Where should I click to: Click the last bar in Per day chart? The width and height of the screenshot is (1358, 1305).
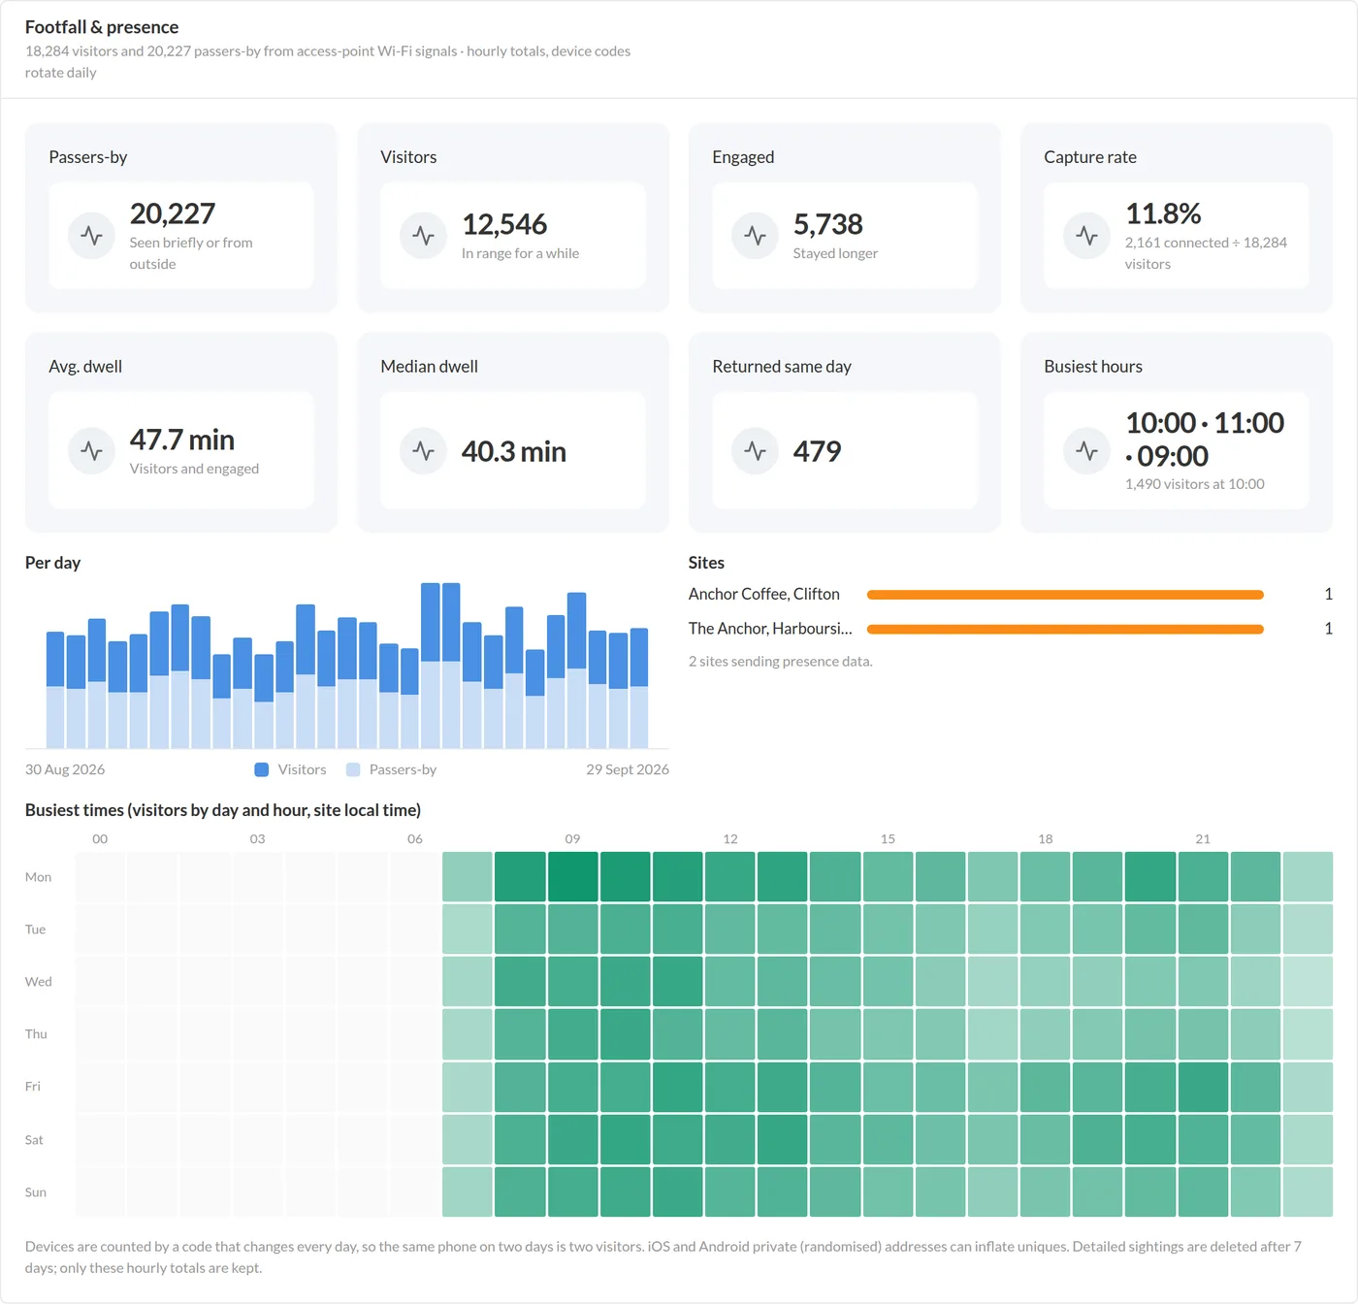point(639,688)
